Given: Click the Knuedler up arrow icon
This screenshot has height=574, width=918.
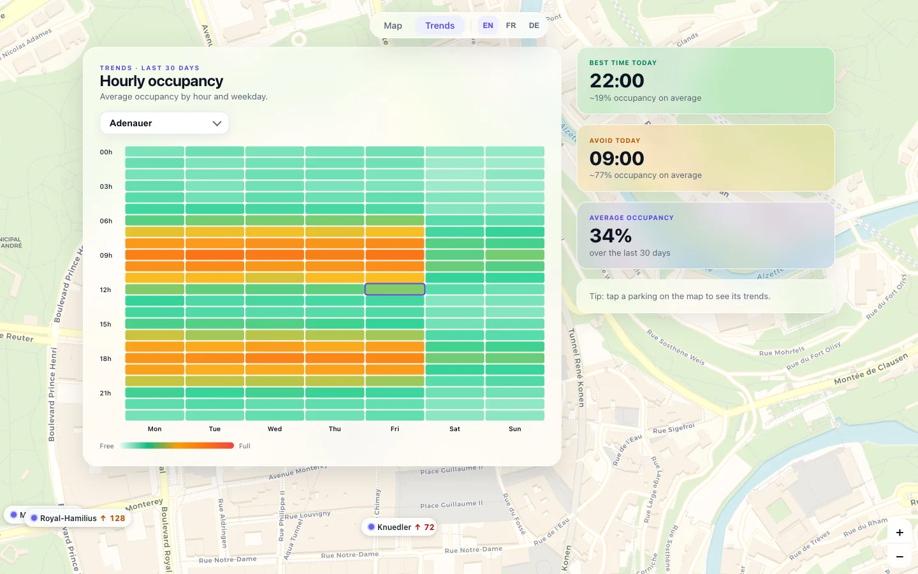Looking at the screenshot, I should pyautogui.click(x=418, y=527).
